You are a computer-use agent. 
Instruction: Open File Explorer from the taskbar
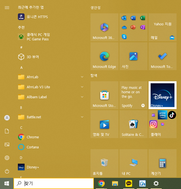115,183
